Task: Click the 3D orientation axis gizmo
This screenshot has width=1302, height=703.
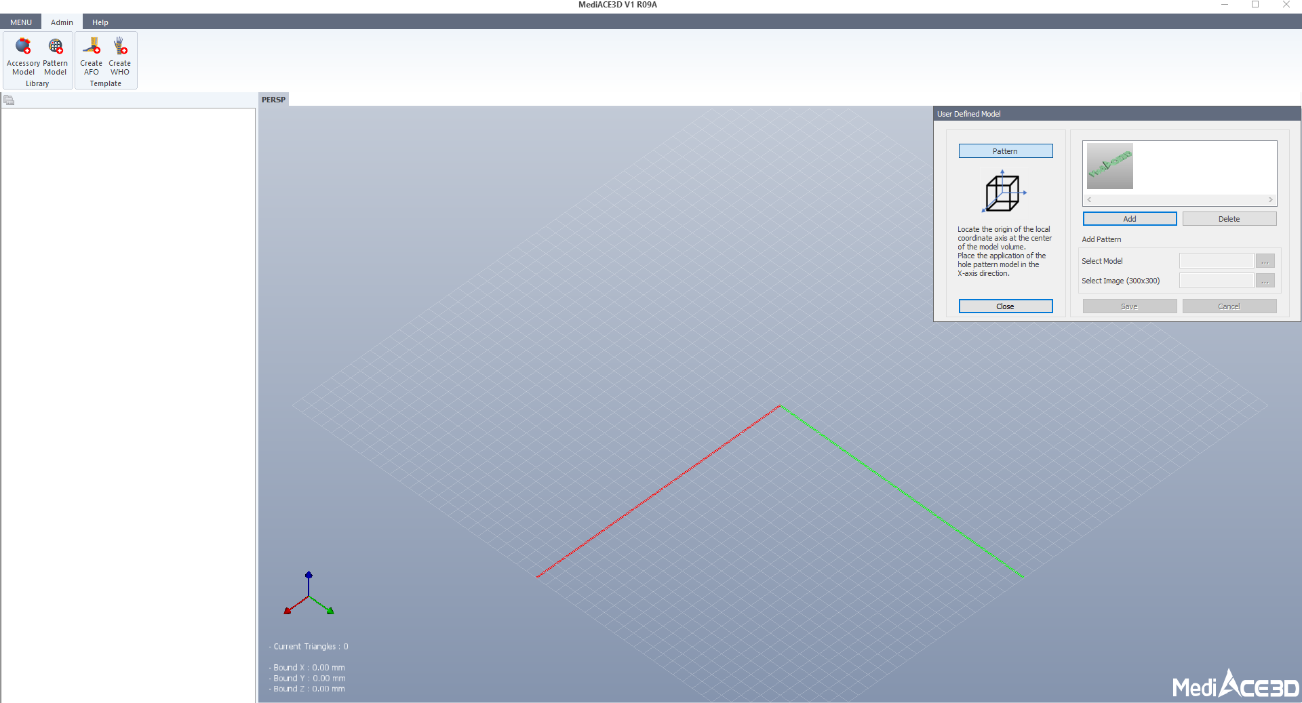Action: coord(309,593)
